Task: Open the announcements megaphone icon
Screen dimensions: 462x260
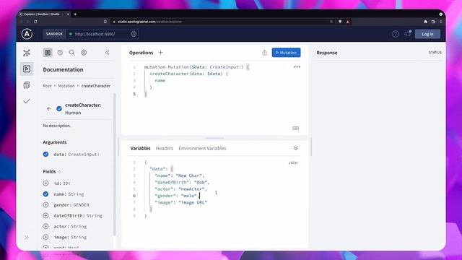Action: (x=407, y=34)
